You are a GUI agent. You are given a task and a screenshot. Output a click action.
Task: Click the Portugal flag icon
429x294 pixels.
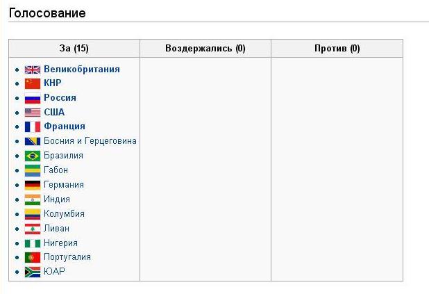33,258
